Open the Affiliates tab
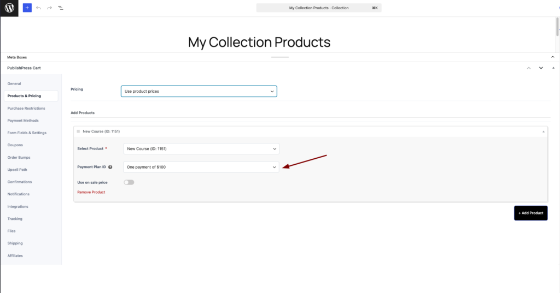 pyautogui.click(x=15, y=255)
